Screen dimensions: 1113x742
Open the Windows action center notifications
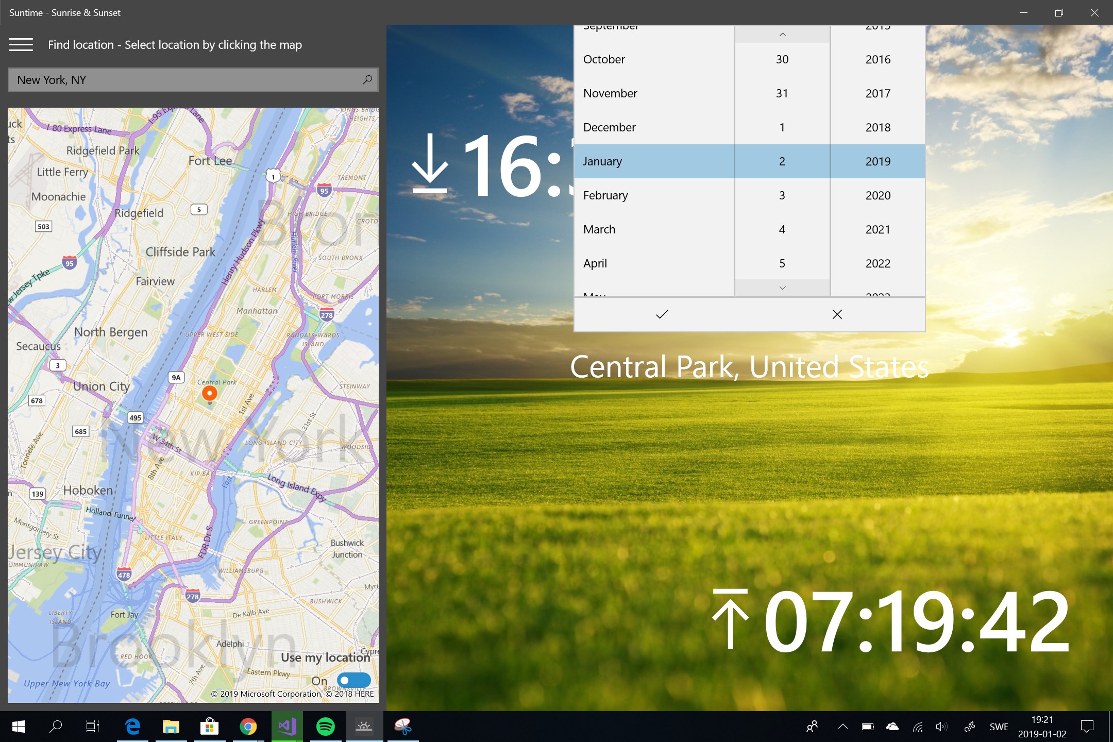[1087, 727]
